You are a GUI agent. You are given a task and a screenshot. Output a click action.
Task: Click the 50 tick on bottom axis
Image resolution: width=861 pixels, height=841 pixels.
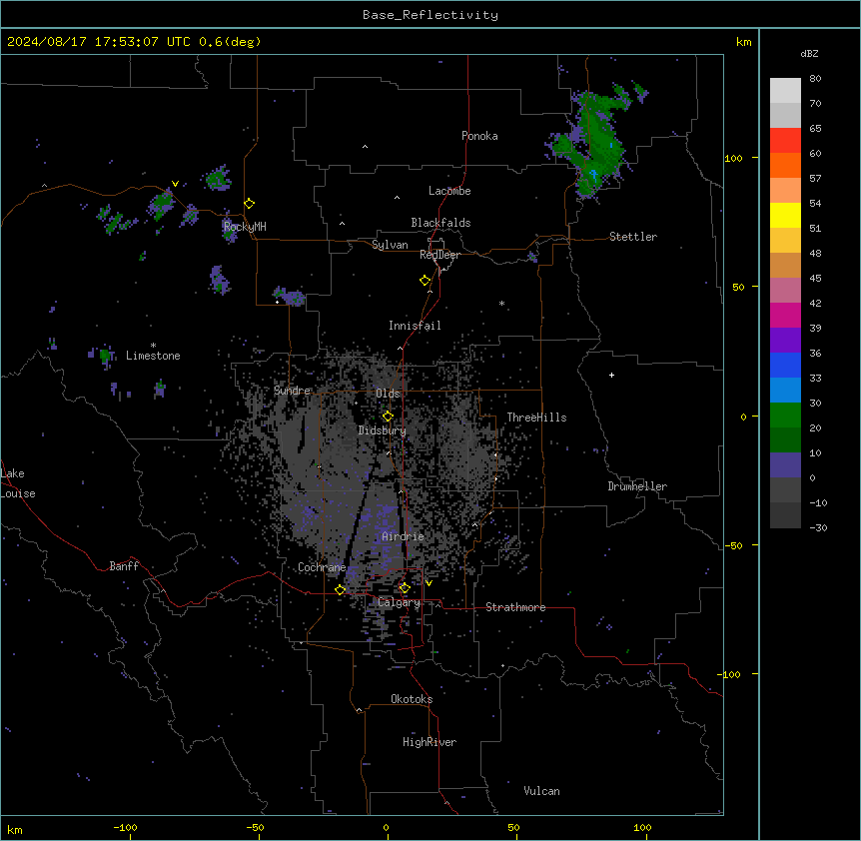click(513, 827)
